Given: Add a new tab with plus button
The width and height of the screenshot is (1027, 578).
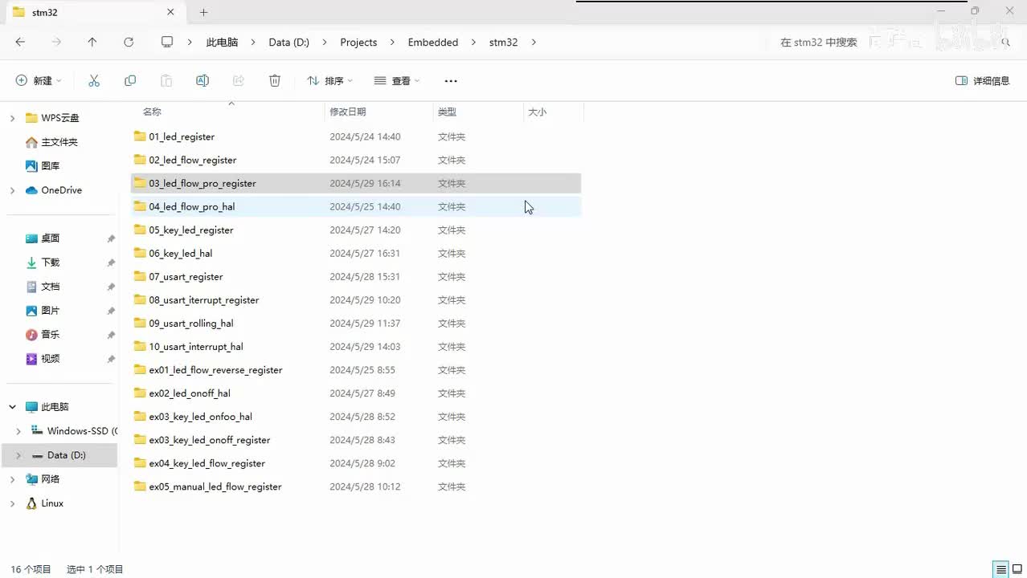Looking at the screenshot, I should pyautogui.click(x=203, y=12).
